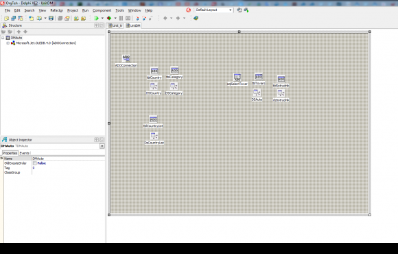Switch to the Events tab

click(x=25, y=153)
